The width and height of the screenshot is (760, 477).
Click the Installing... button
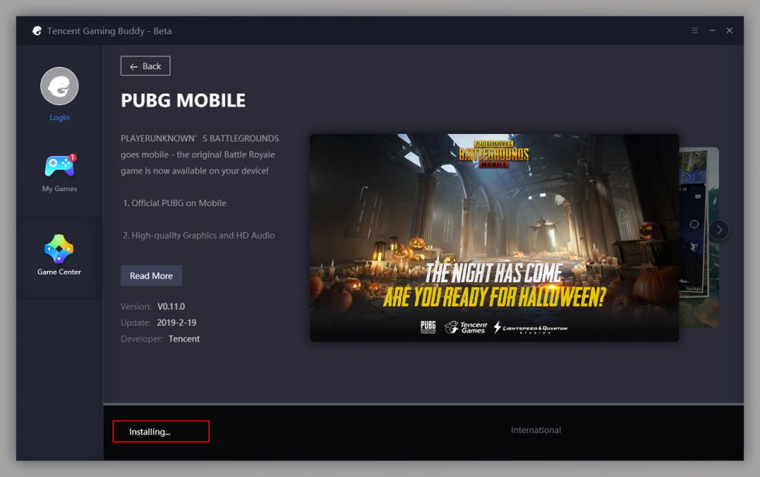tap(161, 431)
